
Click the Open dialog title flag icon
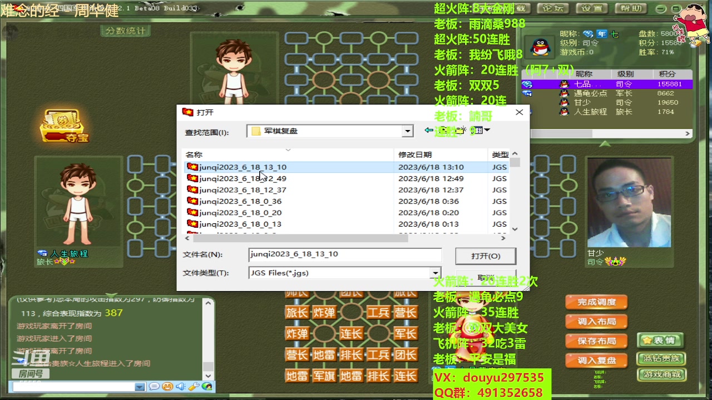(x=188, y=112)
